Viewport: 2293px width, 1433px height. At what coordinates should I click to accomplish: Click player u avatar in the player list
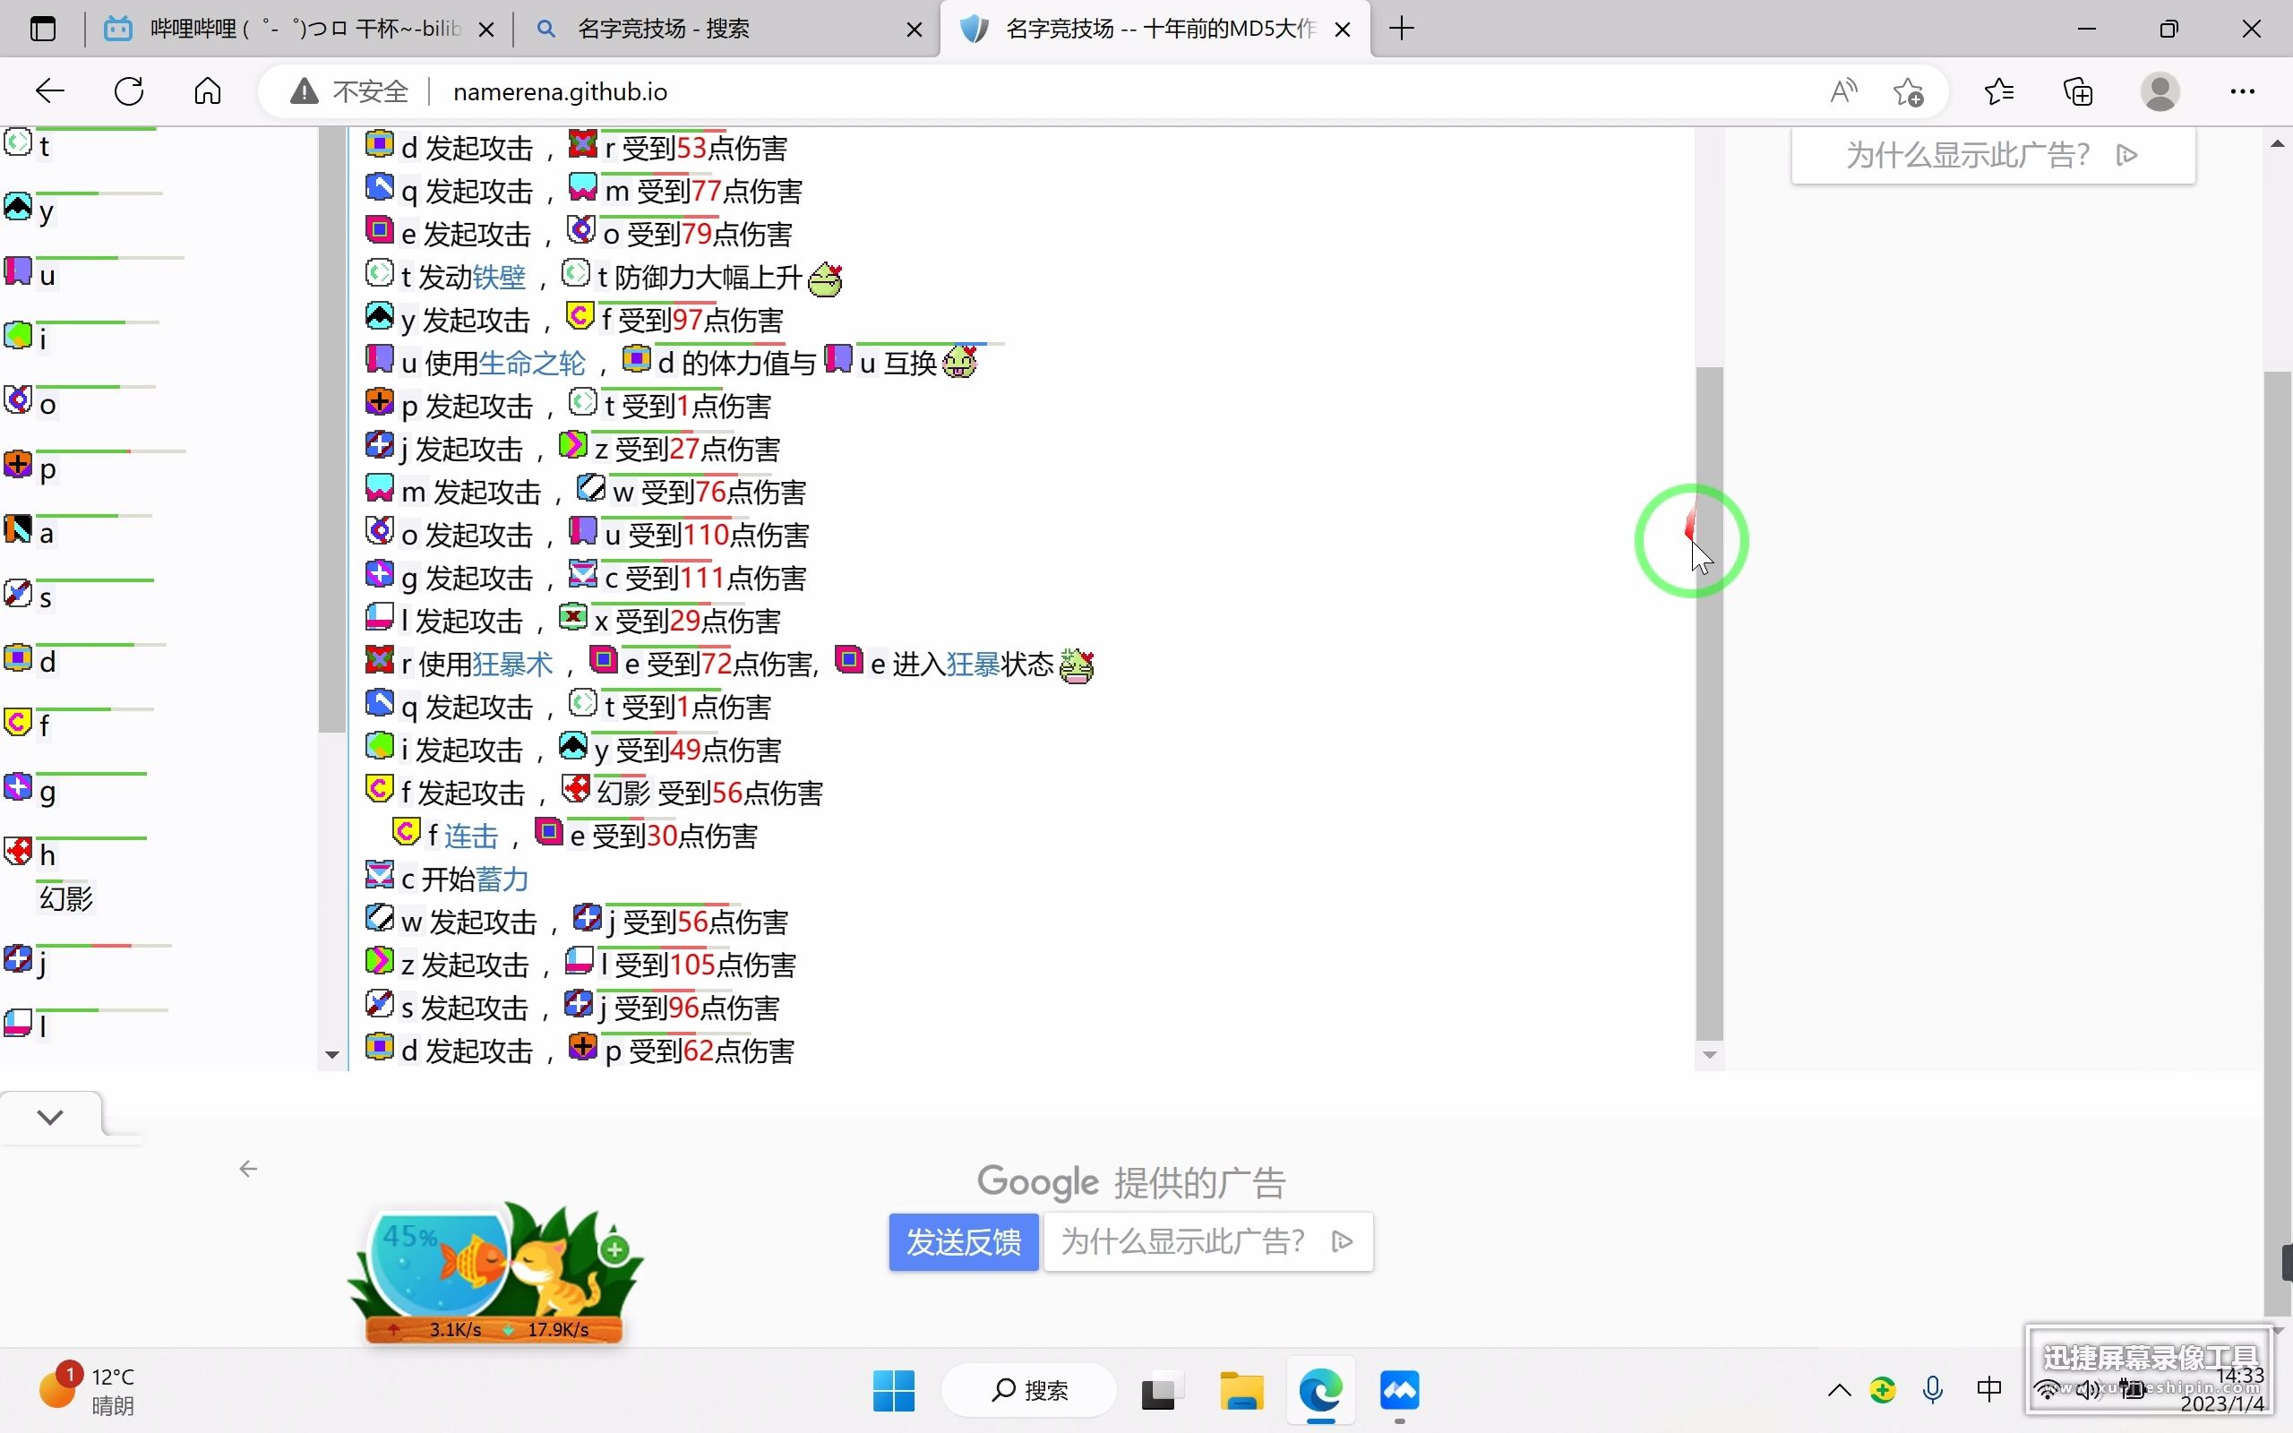click(x=18, y=270)
